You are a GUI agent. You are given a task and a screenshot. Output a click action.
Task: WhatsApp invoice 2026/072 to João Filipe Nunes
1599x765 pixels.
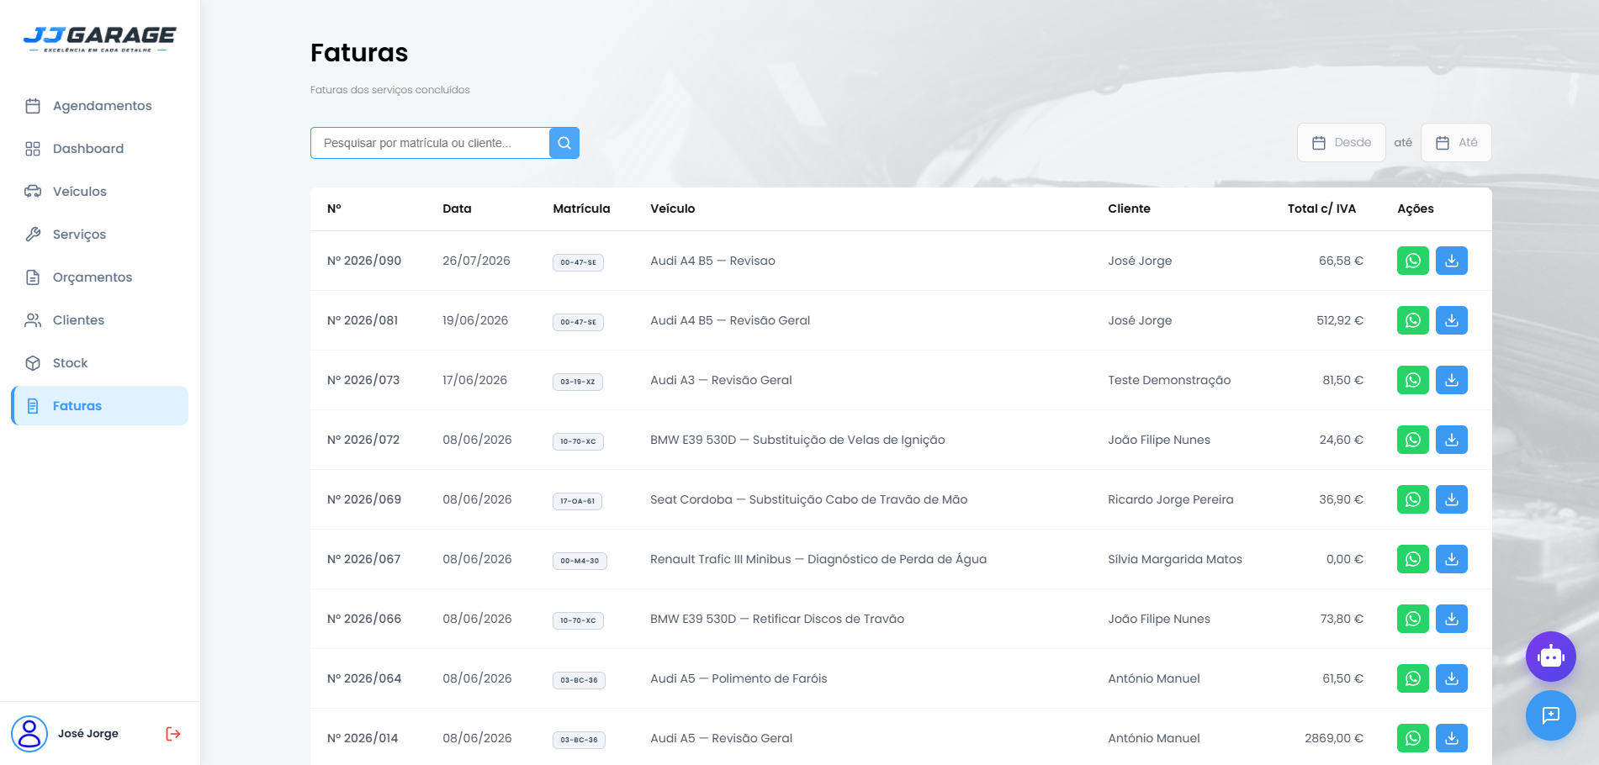(1413, 440)
